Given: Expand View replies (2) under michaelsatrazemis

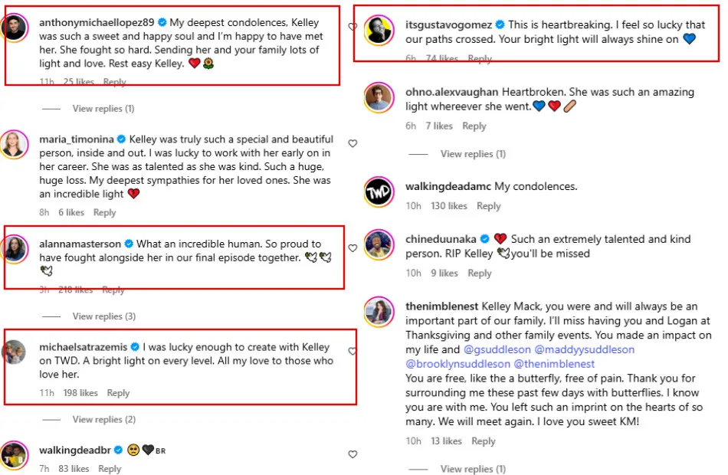Looking at the screenshot, I should pyautogui.click(x=103, y=420).
